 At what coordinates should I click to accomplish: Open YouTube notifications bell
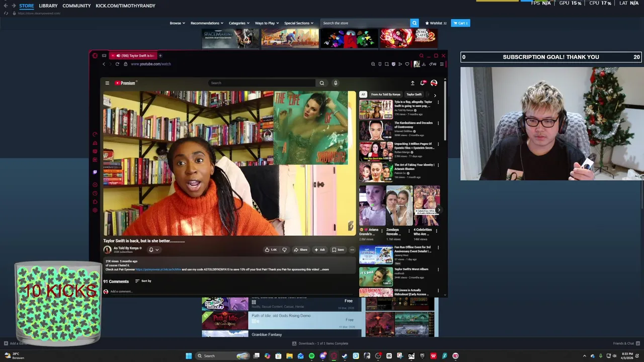click(423, 83)
